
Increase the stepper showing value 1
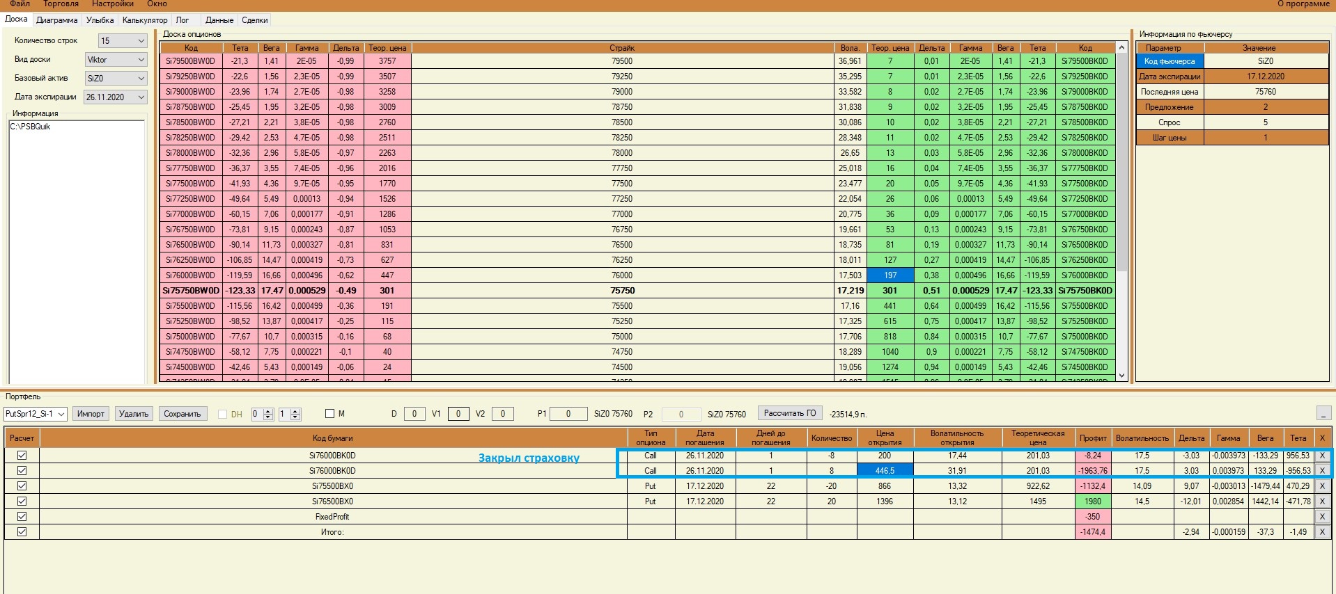pos(295,411)
